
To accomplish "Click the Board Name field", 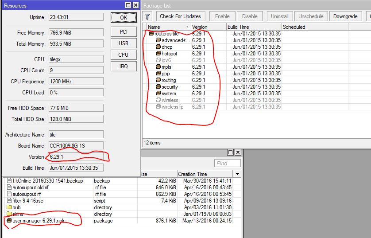I will (x=76, y=146).
